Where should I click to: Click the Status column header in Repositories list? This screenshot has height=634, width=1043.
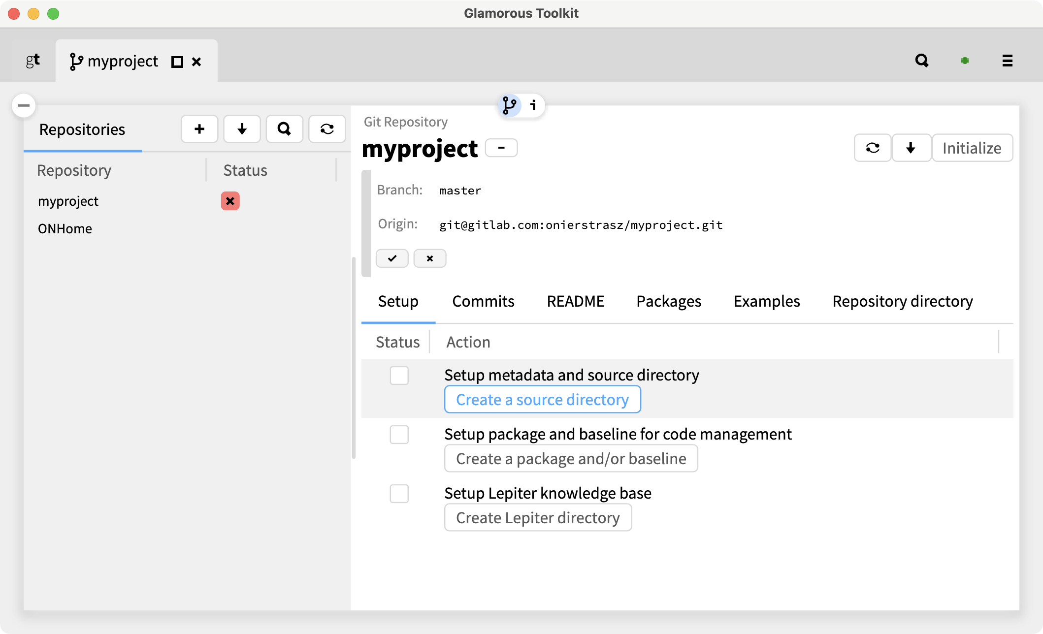[245, 170]
